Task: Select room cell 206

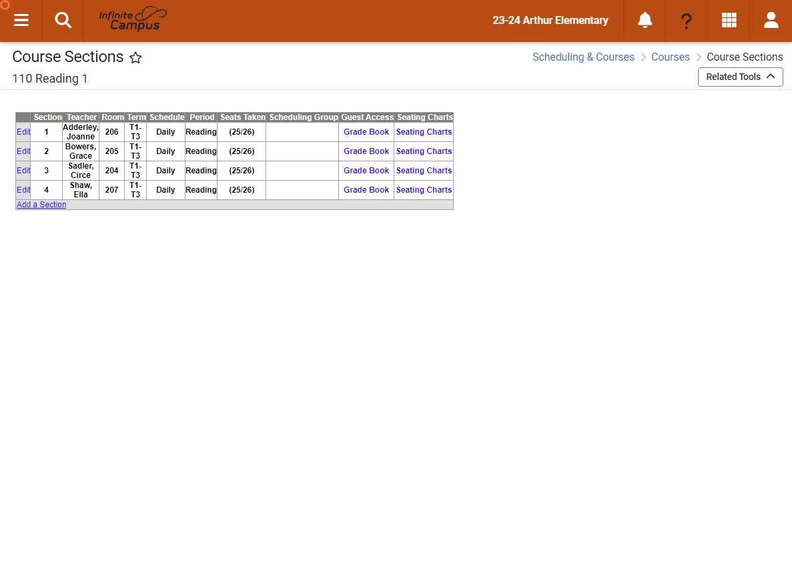Action: tap(111, 131)
